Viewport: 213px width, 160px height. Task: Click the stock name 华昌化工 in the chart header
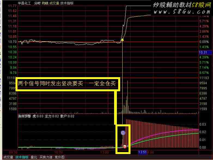click(x=24, y=3)
